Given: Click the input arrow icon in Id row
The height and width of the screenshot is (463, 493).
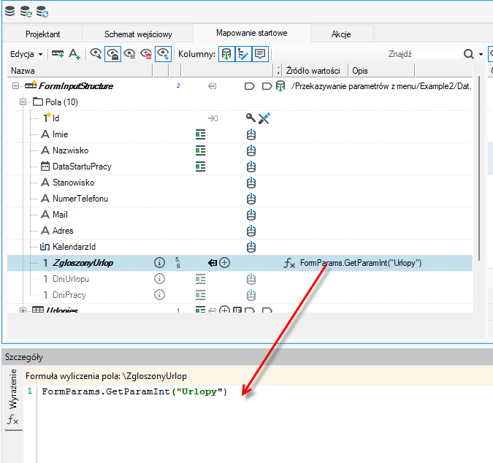Looking at the screenshot, I should 213,118.
